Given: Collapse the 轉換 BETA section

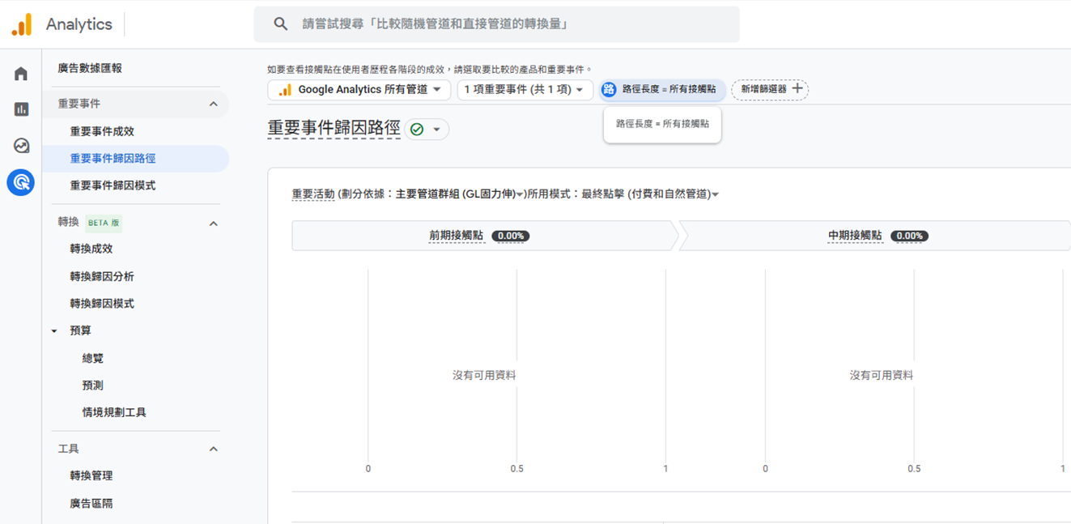Looking at the screenshot, I should tap(214, 224).
